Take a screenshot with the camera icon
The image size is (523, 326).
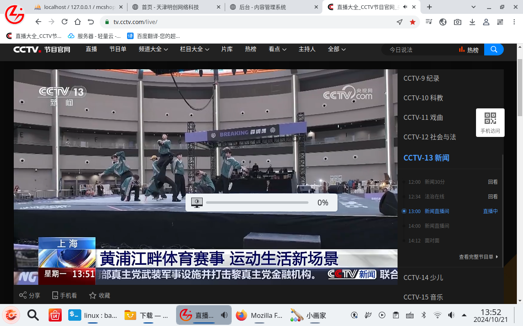pos(458,22)
